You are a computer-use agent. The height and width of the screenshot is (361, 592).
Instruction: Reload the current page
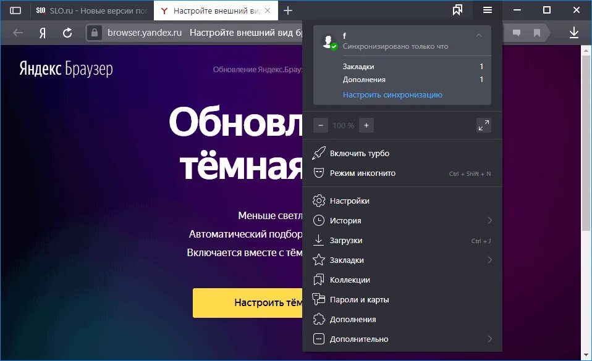(67, 33)
